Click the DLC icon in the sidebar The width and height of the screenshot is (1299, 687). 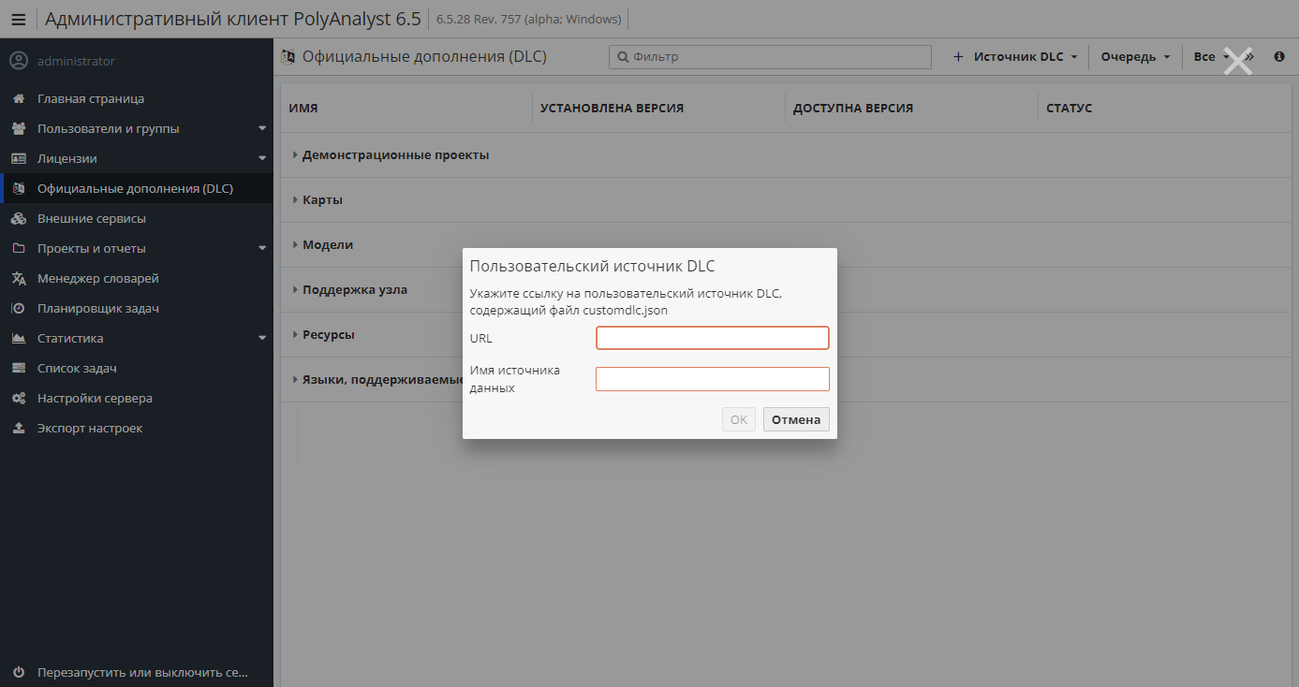pos(19,188)
